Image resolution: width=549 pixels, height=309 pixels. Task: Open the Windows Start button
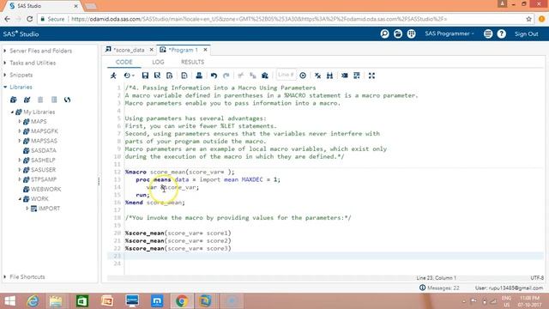point(9,301)
